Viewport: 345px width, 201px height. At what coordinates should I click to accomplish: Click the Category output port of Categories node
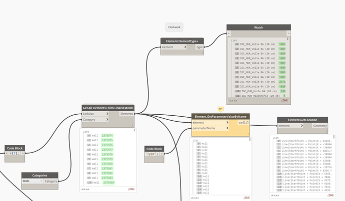click(x=51, y=181)
